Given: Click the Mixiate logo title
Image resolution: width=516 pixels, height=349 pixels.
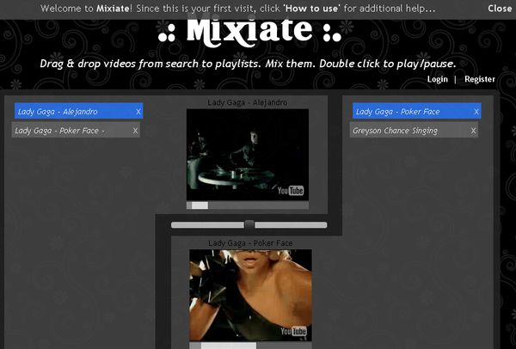Looking at the screenshot, I should [x=249, y=31].
